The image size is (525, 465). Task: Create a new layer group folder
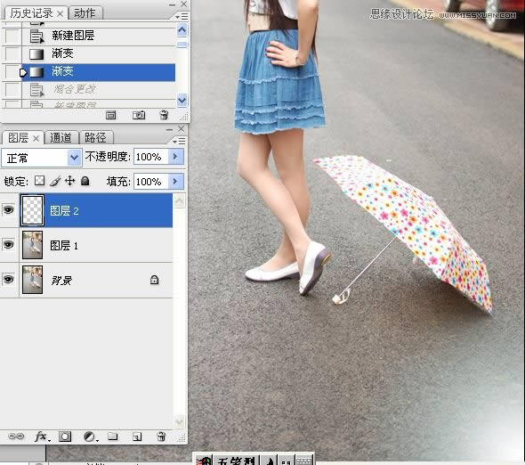(113, 436)
